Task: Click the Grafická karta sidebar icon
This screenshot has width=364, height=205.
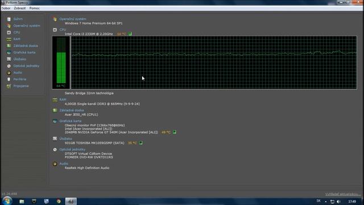Action: coord(9,52)
